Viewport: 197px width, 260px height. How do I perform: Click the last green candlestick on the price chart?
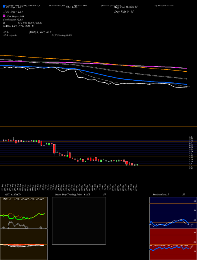pos(137,165)
